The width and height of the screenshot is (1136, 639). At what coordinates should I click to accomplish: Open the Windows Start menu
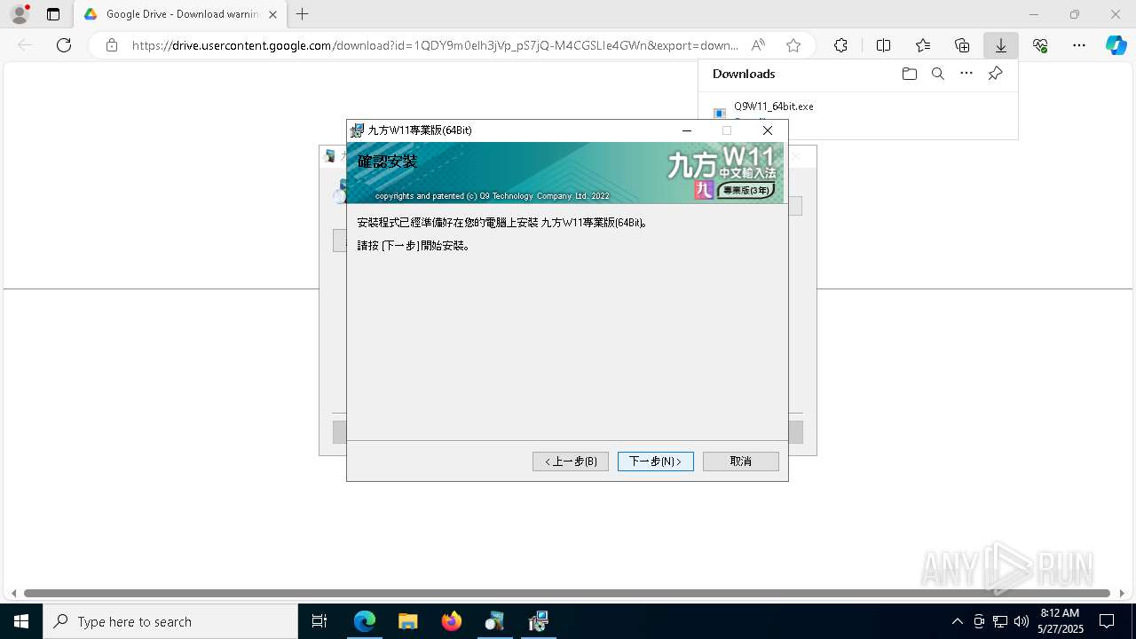click(21, 621)
